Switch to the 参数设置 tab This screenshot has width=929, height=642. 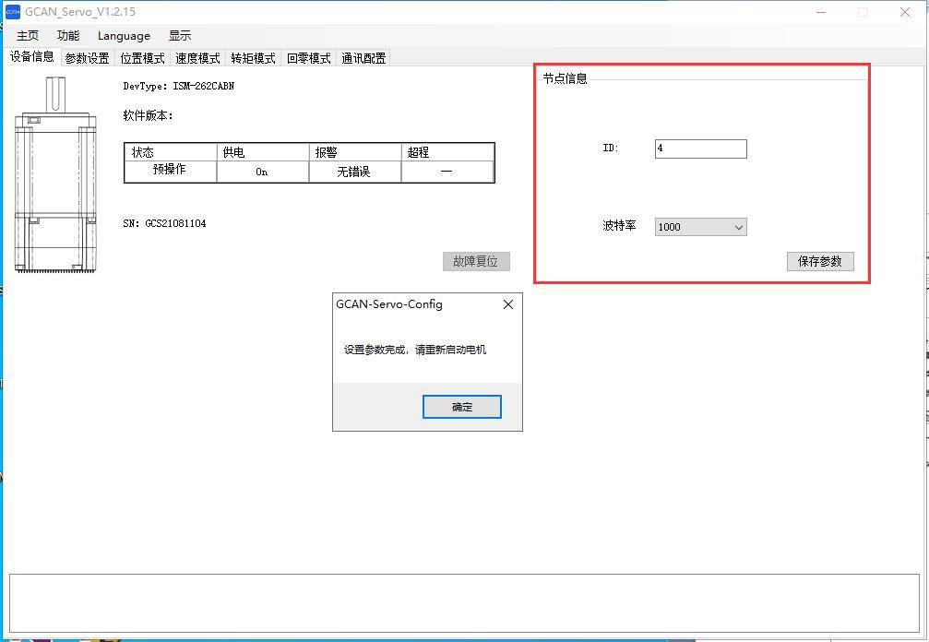tap(87, 58)
